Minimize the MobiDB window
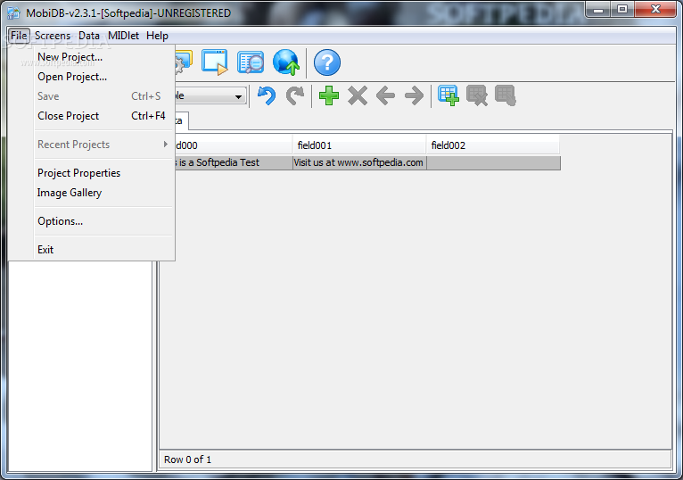The height and width of the screenshot is (480, 683). tap(598, 9)
